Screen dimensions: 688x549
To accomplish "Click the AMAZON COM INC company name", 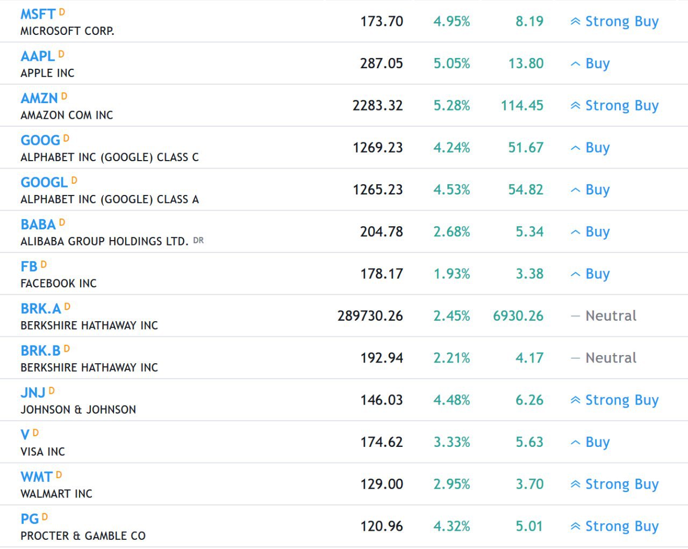I will pyautogui.click(x=67, y=115).
